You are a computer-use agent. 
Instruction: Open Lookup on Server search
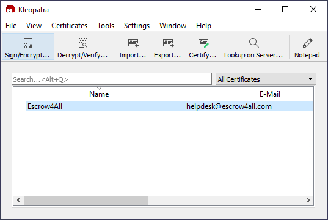coord(253,47)
